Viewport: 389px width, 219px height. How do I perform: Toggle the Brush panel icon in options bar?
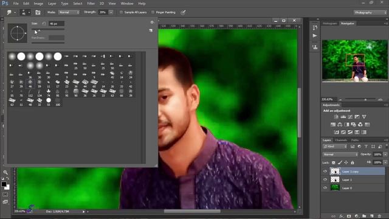[38, 12]
